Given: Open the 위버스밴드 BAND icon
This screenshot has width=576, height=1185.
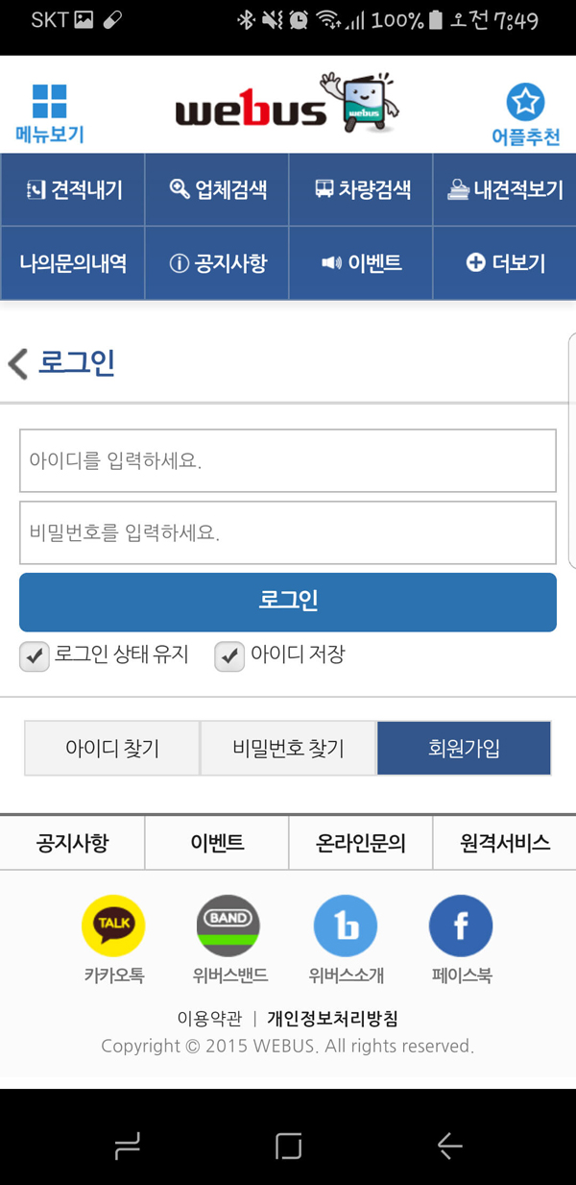Looking at the screenshot, I should tap(228, 926).
